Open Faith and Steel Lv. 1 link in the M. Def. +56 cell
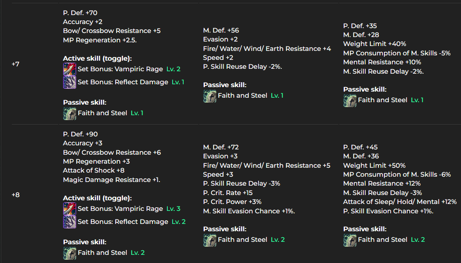 242,96
